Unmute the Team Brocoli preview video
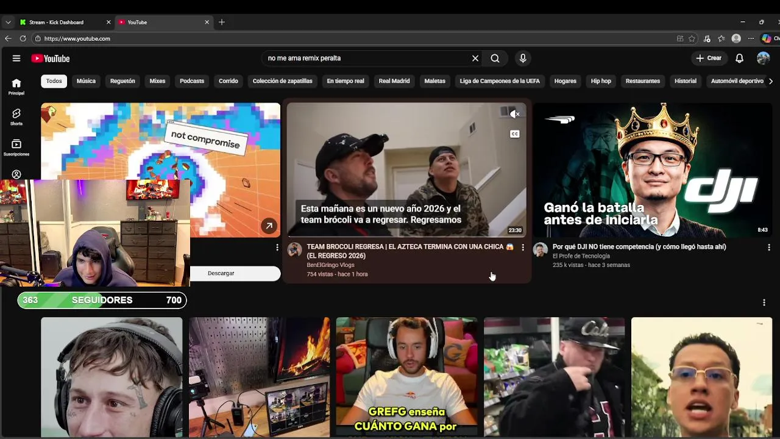Viewport: 780px width, 439px height. coord(514,114)
